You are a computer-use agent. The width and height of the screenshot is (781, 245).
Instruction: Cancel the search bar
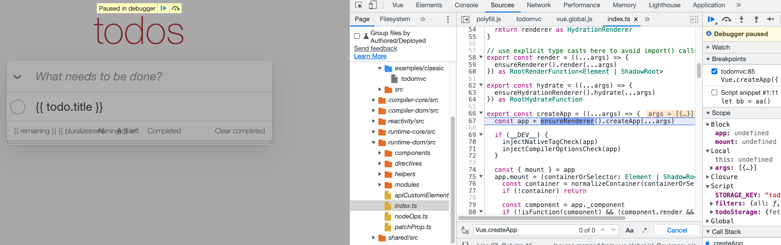click(677, 230)
